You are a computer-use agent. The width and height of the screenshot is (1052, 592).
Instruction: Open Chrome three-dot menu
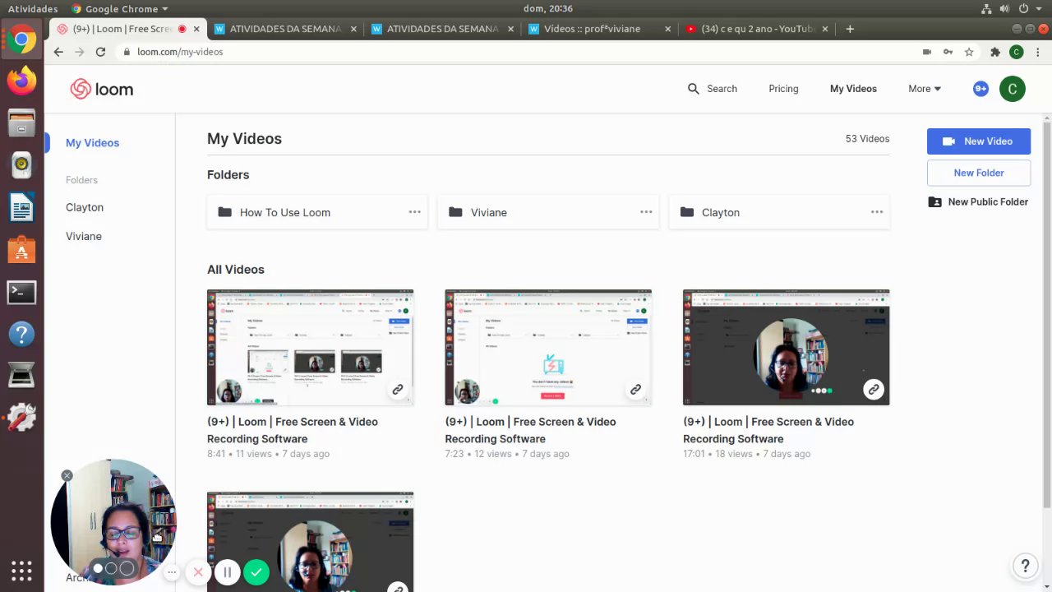(1038, 52)
